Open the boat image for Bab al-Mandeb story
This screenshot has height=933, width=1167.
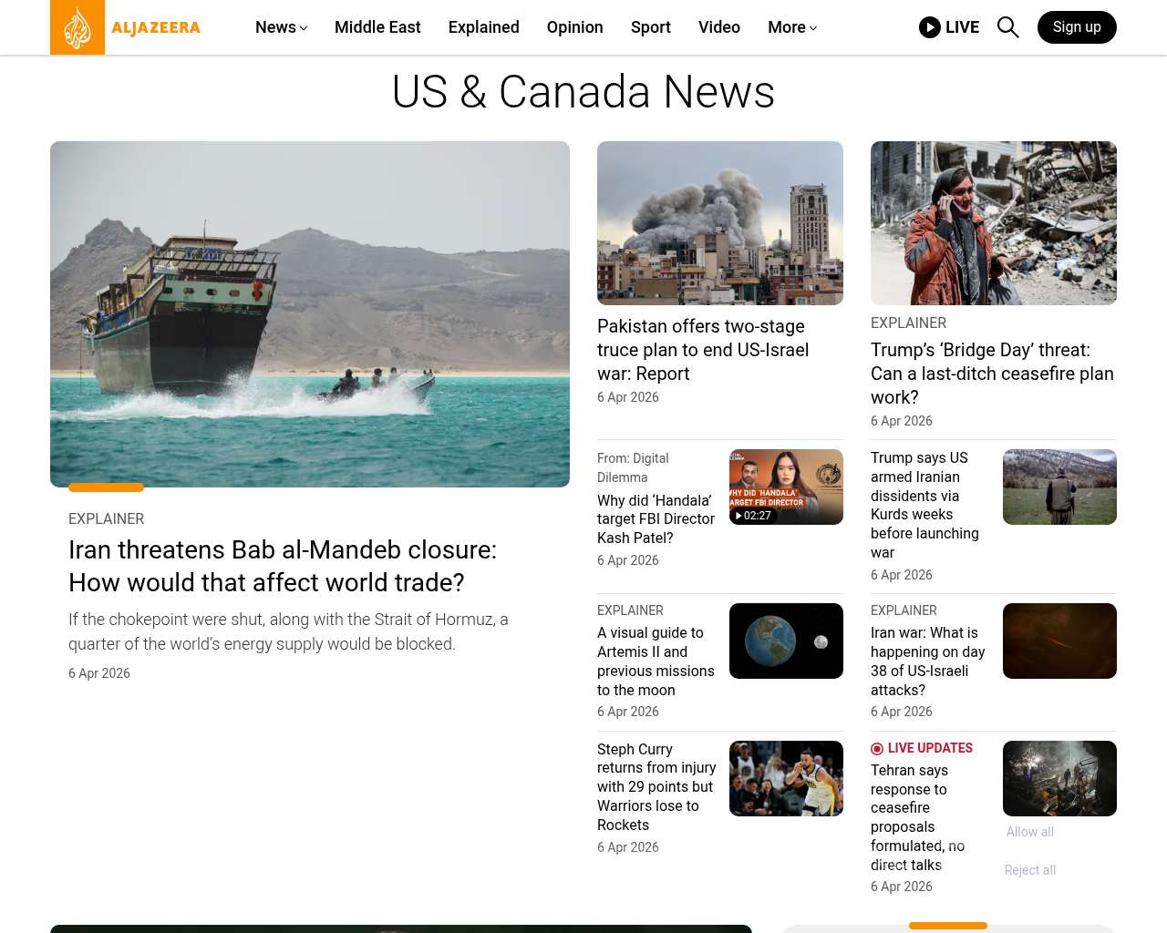(x=310, y=314)
